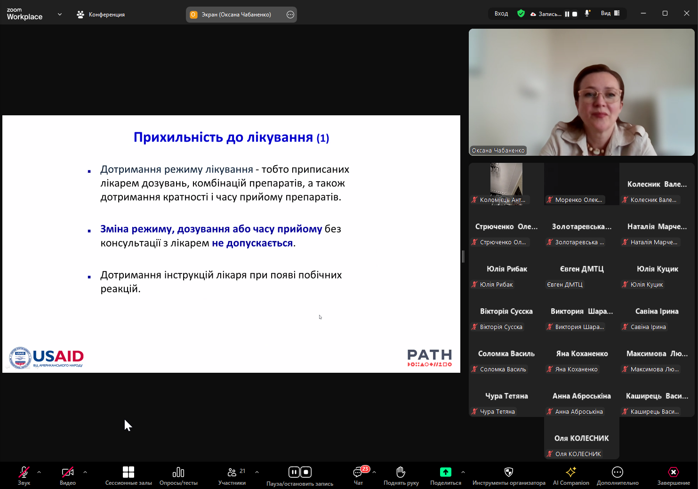Viewport: 698px width, 489px height.
Task: Open the Участники participants panel
Action: click(x=232, y=472)
